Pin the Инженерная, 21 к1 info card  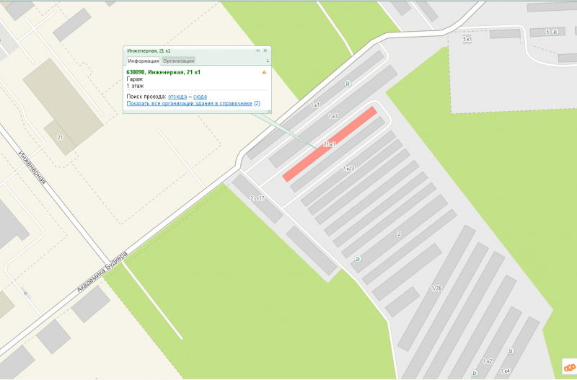tap(257, 50)
